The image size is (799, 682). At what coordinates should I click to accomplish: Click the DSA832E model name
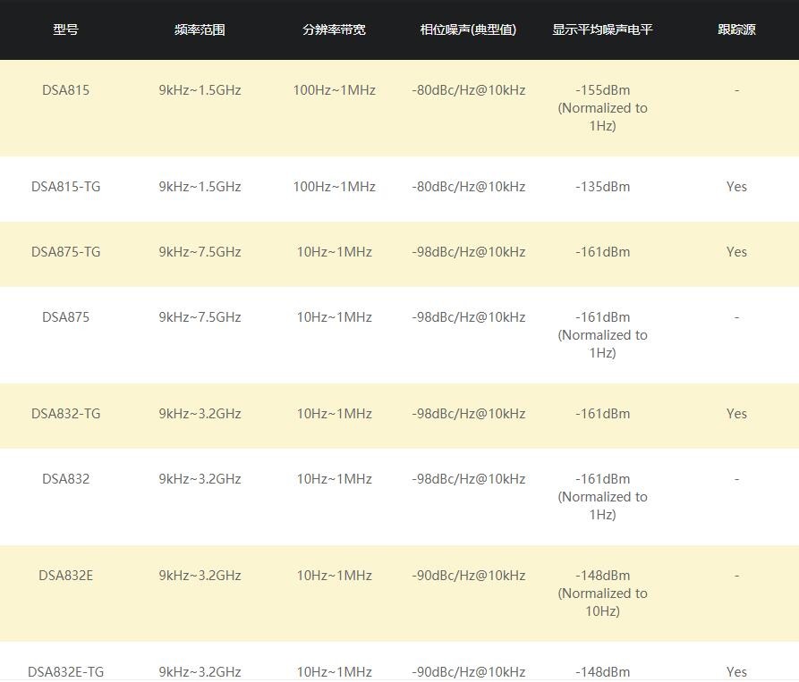65,576
